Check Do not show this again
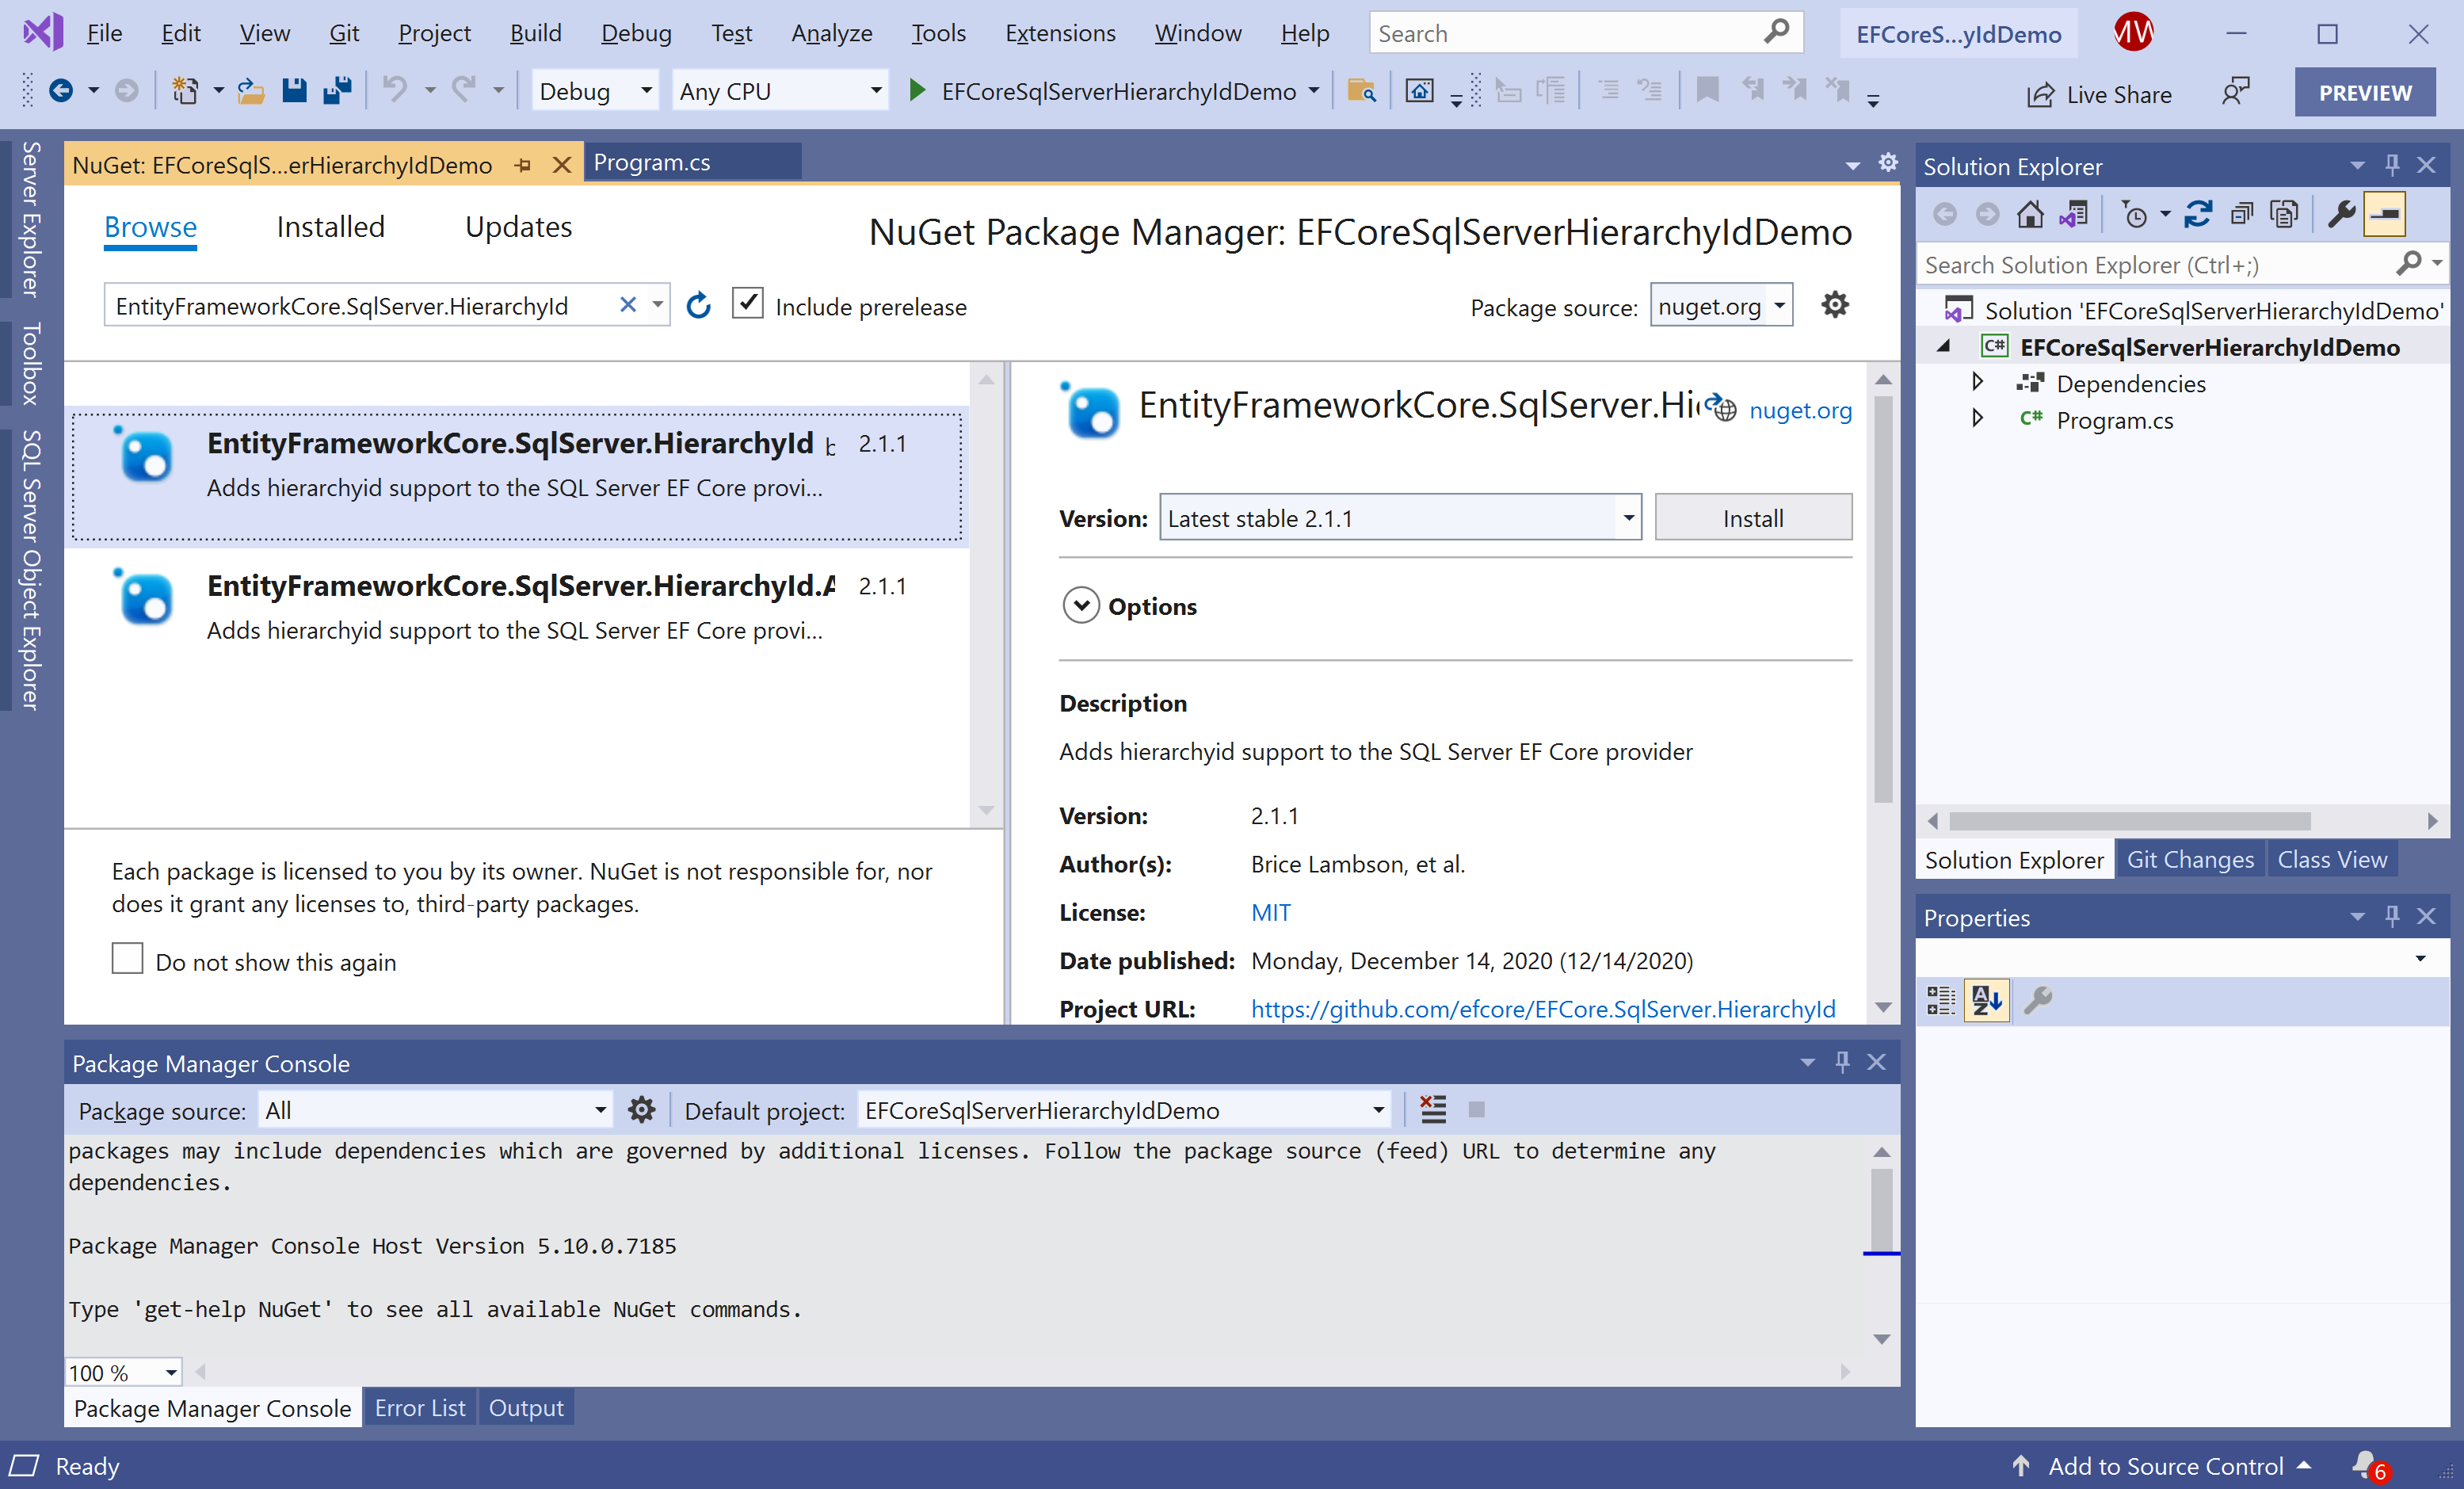This screenshot has width=2464, height=1489. pyautogui.click(x=127, y=959)
